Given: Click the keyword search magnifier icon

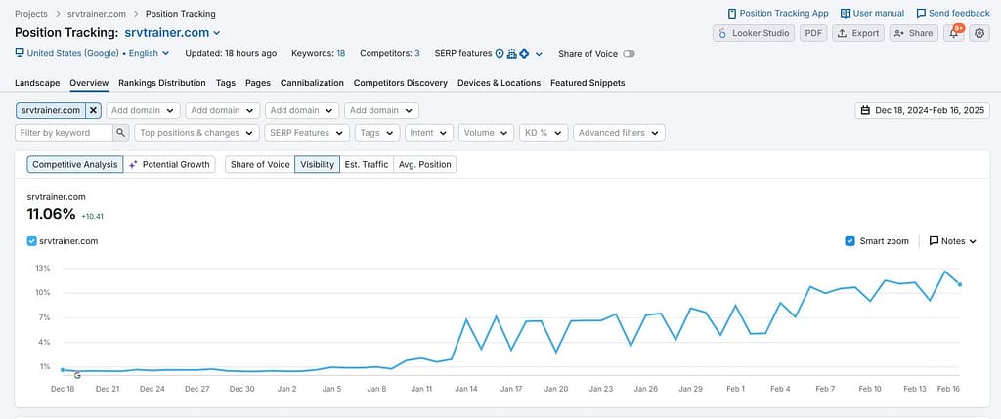Looking at the screenshot, I should (x=121, y=133).
